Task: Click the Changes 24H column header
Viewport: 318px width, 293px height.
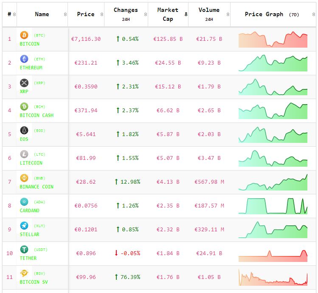Action: click(x=126, y=14)
